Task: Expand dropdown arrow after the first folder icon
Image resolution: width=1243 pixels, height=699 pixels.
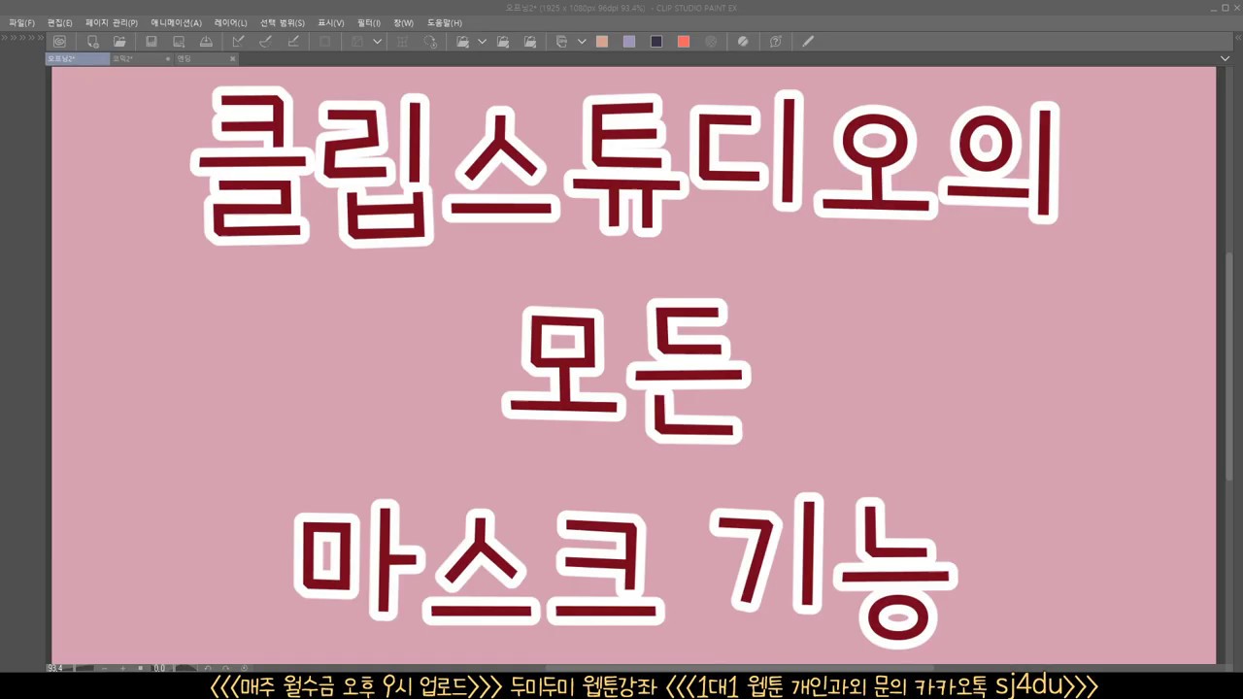Action: 482,42
